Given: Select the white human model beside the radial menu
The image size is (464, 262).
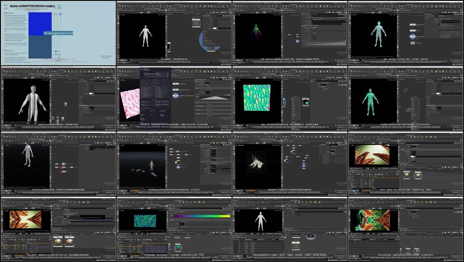Looking at the screenshot, I should pyautogui.click(x=145, y=36).
